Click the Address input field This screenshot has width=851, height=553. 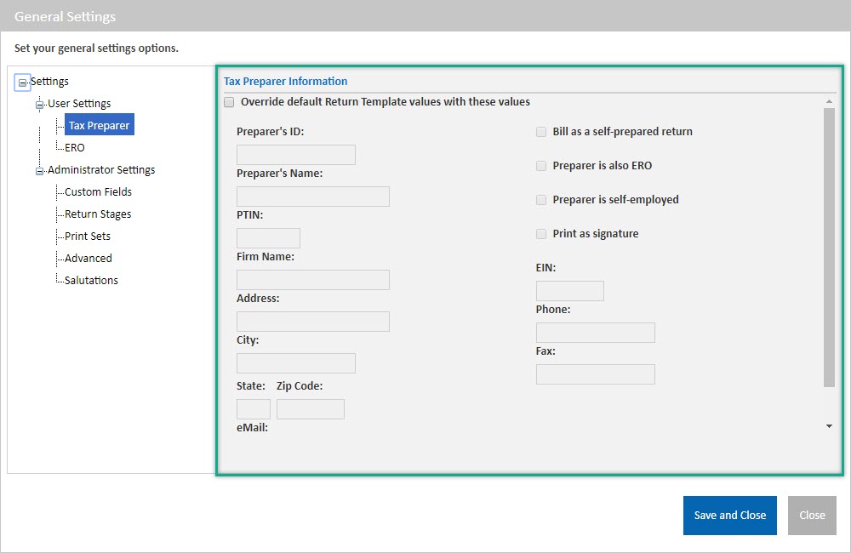(x=313, y=322)
